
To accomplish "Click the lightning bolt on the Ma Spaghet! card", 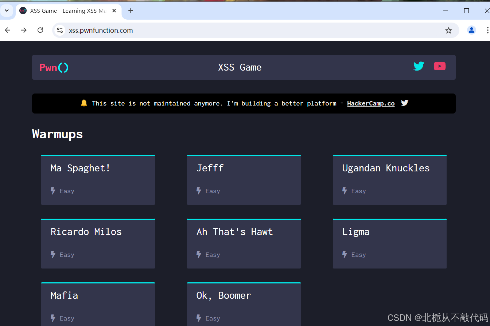I will (x=53, y=191).
